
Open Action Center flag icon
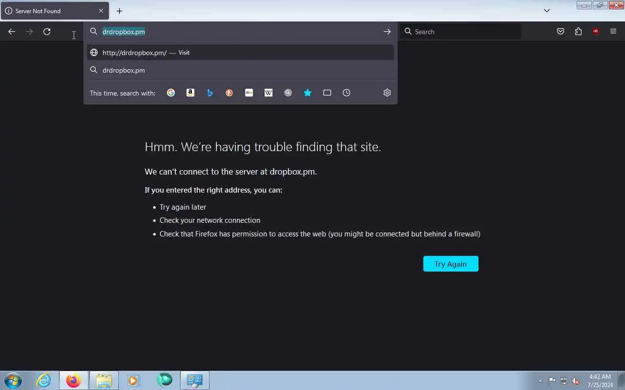pyautogui.click(x=552, y=381)
